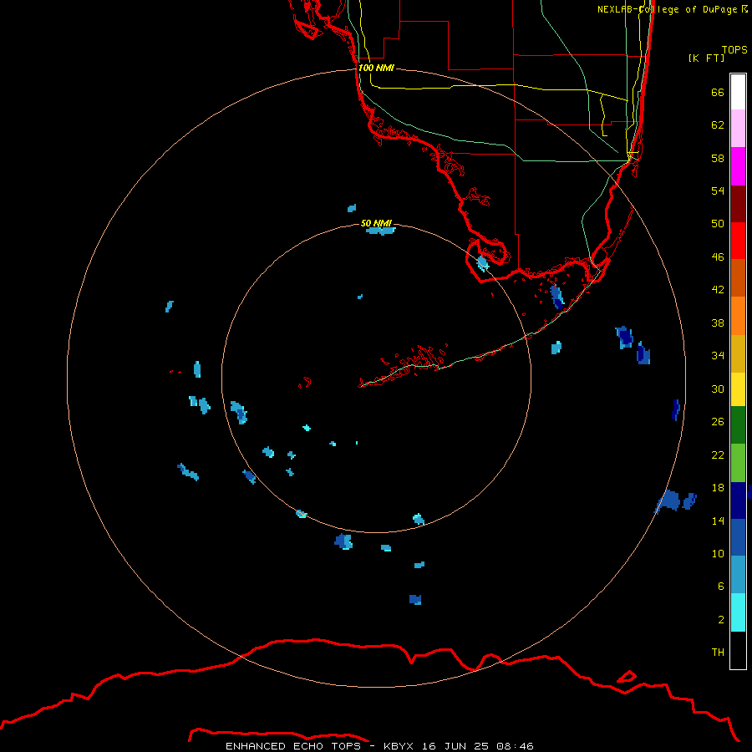The image size is (752, 752).
Task: Click the 46 legend value
Action: click(x=718, y=257)
